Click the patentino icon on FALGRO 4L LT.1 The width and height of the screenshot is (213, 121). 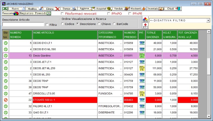pyautogui.click(x=142, y=106)
